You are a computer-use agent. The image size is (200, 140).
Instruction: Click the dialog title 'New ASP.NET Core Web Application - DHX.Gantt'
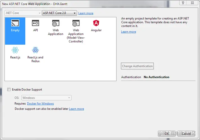(35, 4)
